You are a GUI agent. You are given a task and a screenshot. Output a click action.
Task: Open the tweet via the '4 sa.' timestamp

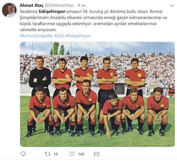tap(81, 5)
